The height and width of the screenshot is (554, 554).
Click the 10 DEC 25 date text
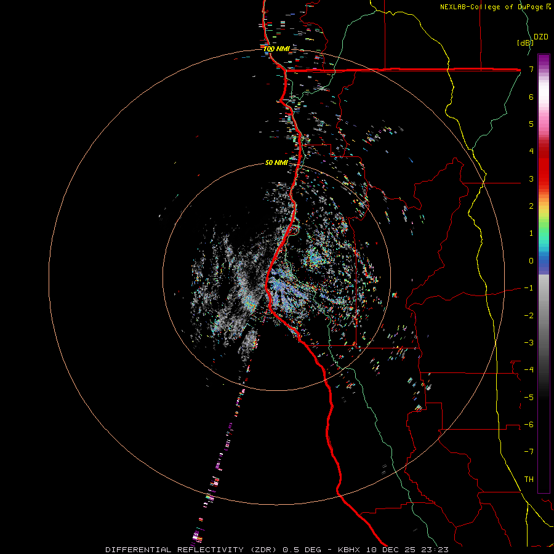[x=391, y=550]
